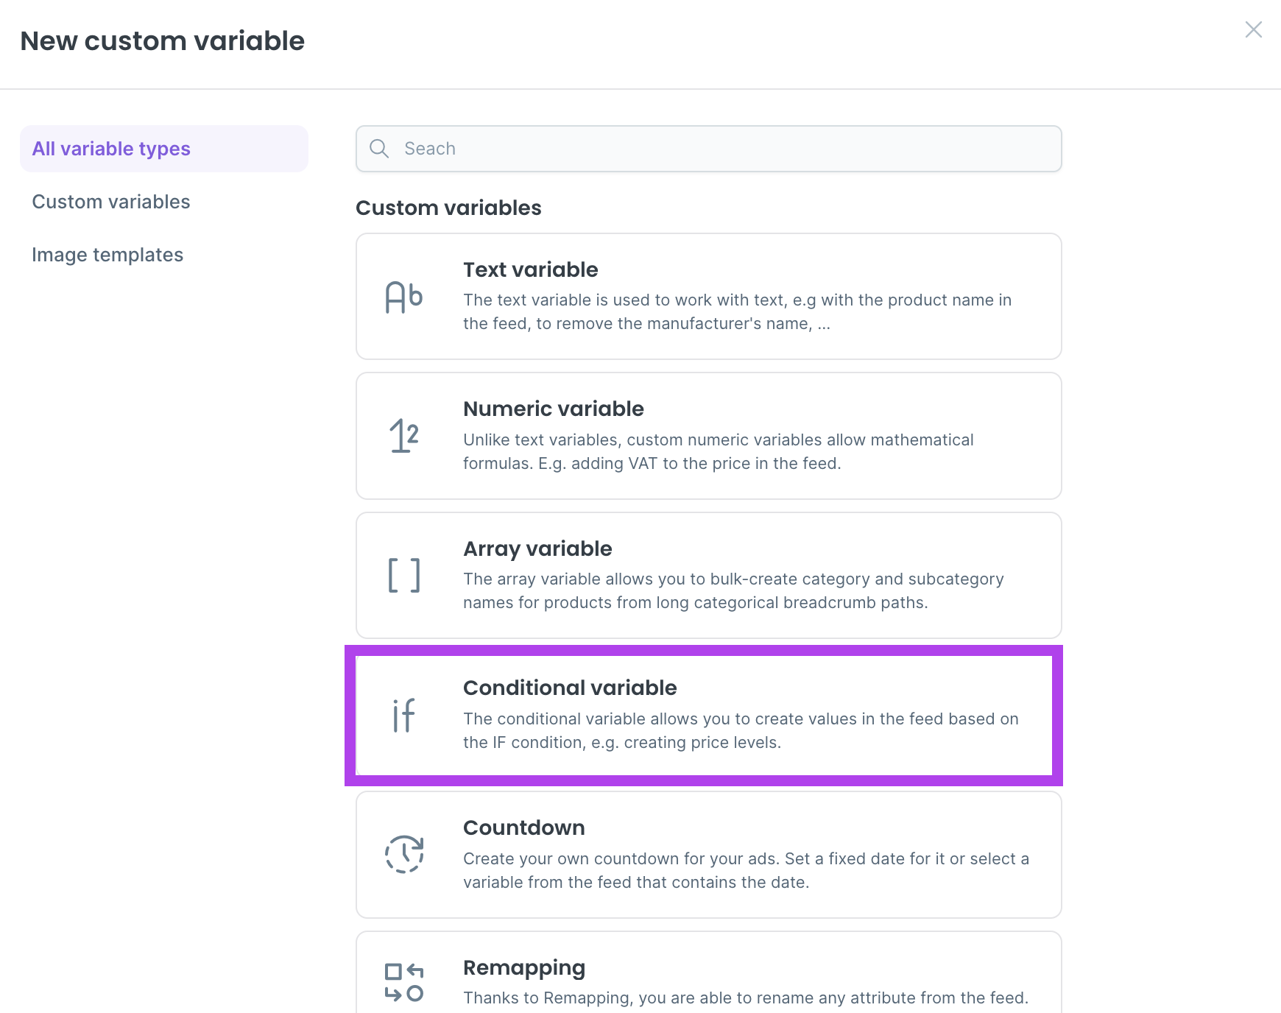Select the Conditional variable title
This screenshot has height=1013, width=1281.
[570, 688]
